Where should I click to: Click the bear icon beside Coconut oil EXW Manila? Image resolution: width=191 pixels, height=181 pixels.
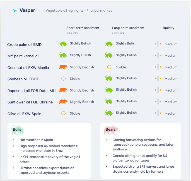[x=63, y=67]
